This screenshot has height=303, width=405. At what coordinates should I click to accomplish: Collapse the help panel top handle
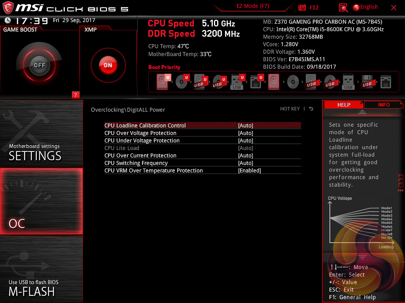coord(362,112)
